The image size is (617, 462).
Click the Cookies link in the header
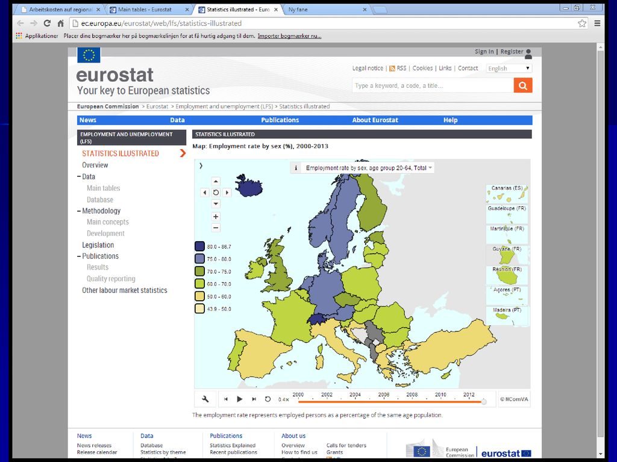point(422,69)
